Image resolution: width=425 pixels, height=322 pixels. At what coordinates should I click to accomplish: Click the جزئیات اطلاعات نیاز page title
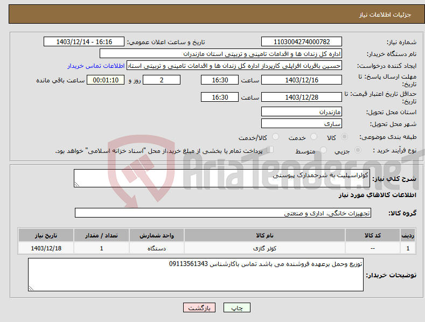click(385, 15)
